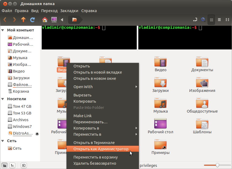Open Видео in sidebar
Viewport: 232px width, 169px height.
click(16, 71)
